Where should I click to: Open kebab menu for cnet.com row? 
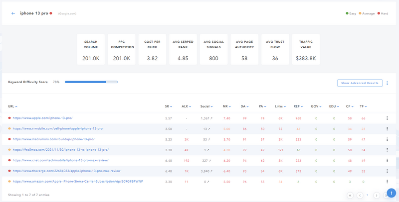pyautogui.click(x=387, y=160)
